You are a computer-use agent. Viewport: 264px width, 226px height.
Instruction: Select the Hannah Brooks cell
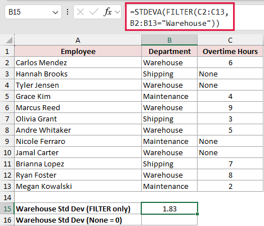coord(78,74)
